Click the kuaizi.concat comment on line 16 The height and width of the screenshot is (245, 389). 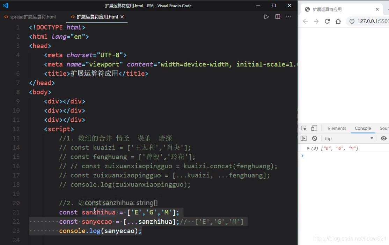168,166
